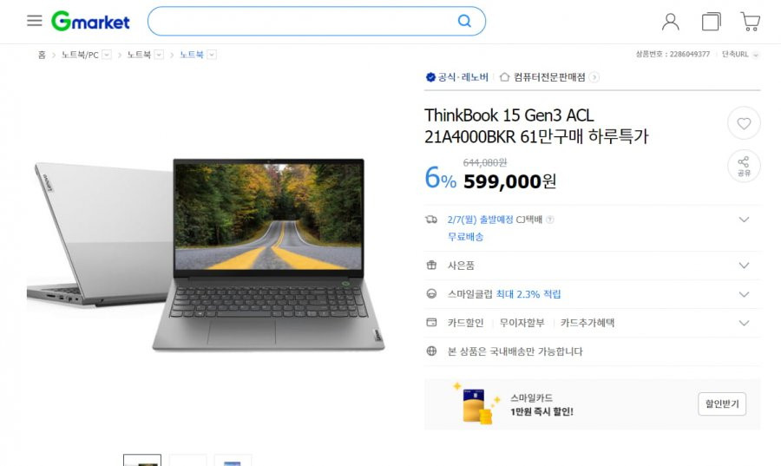
Task: Click the Gmarket logo
Action: 90,21
